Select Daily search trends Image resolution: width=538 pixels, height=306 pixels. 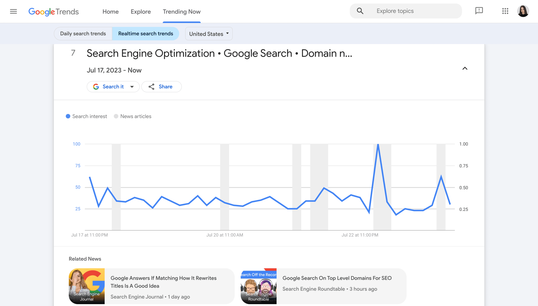(x=83, y=33)
